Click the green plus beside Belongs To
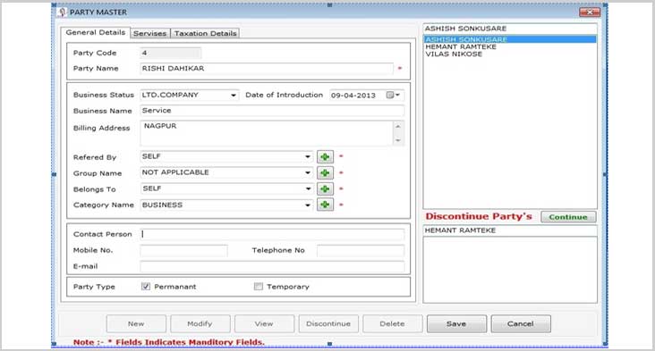This screenshot has height=351, width=655. point(325,188)
